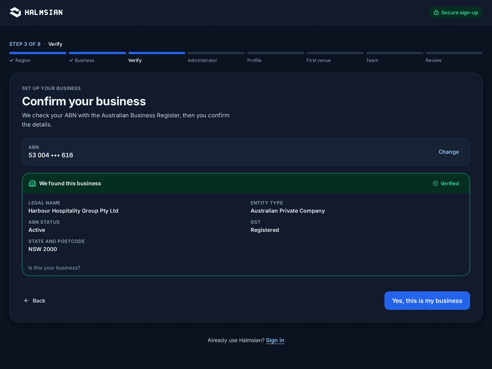Click the ABN value 53 004 ••• 616
This screenshot has width=492, height=369.
(51, 155)
